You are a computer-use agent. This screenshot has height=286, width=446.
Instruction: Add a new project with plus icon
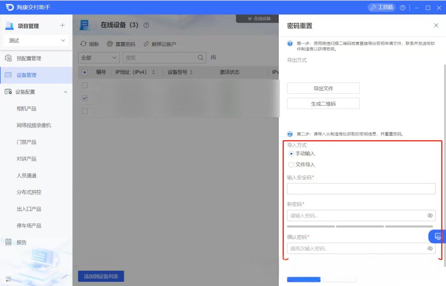tap(63, 25)
